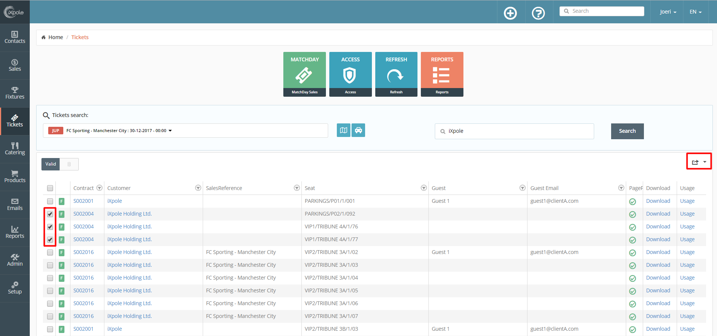Open the Access shield tile
Viewport: 717px width, 336px height.
350,74
